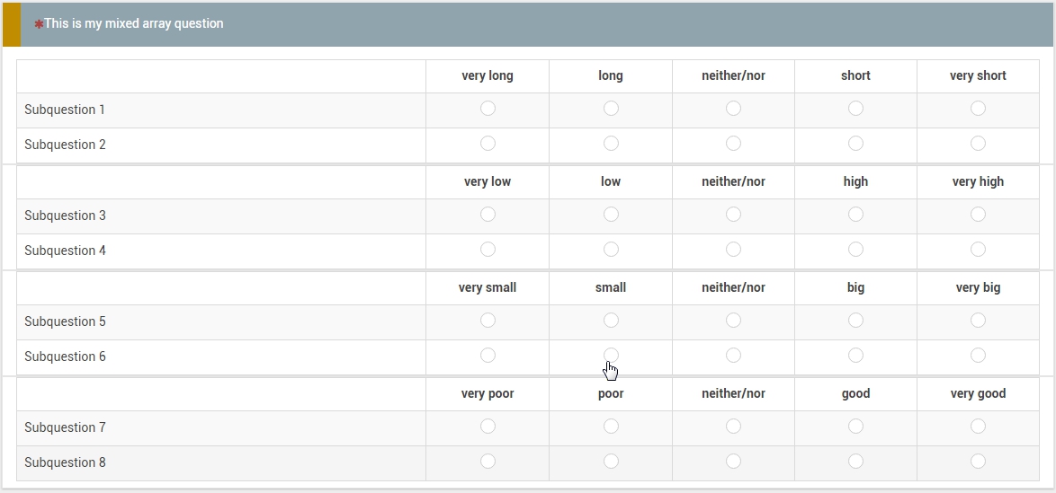Select "very small" for Subquestion 5
Screen dimensions: 1056x493
(488, 321)
